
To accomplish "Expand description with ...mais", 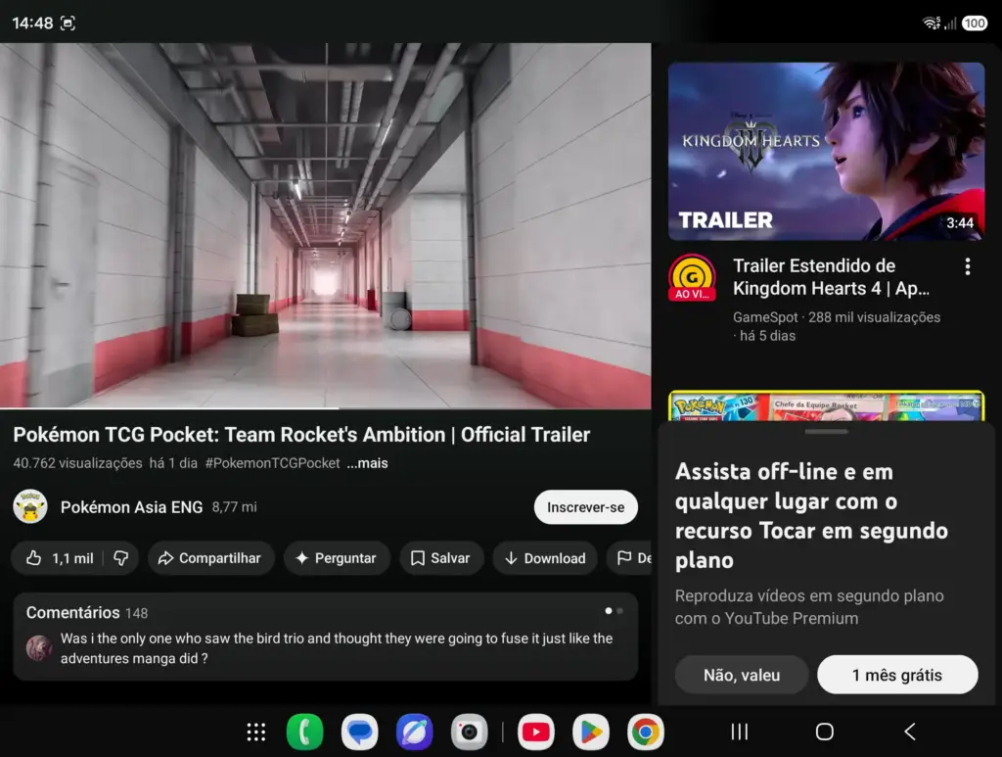I will [x=368, y=463].
